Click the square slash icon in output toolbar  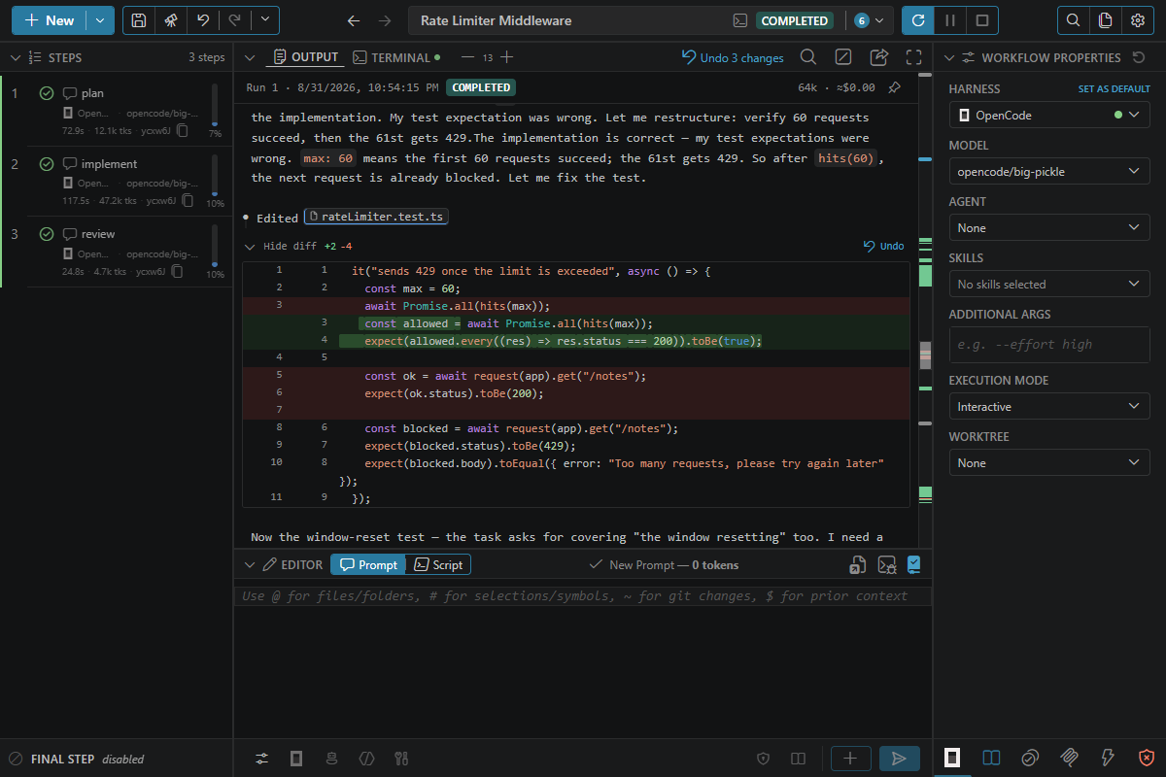pyautogui.click(x=843, y=57)
